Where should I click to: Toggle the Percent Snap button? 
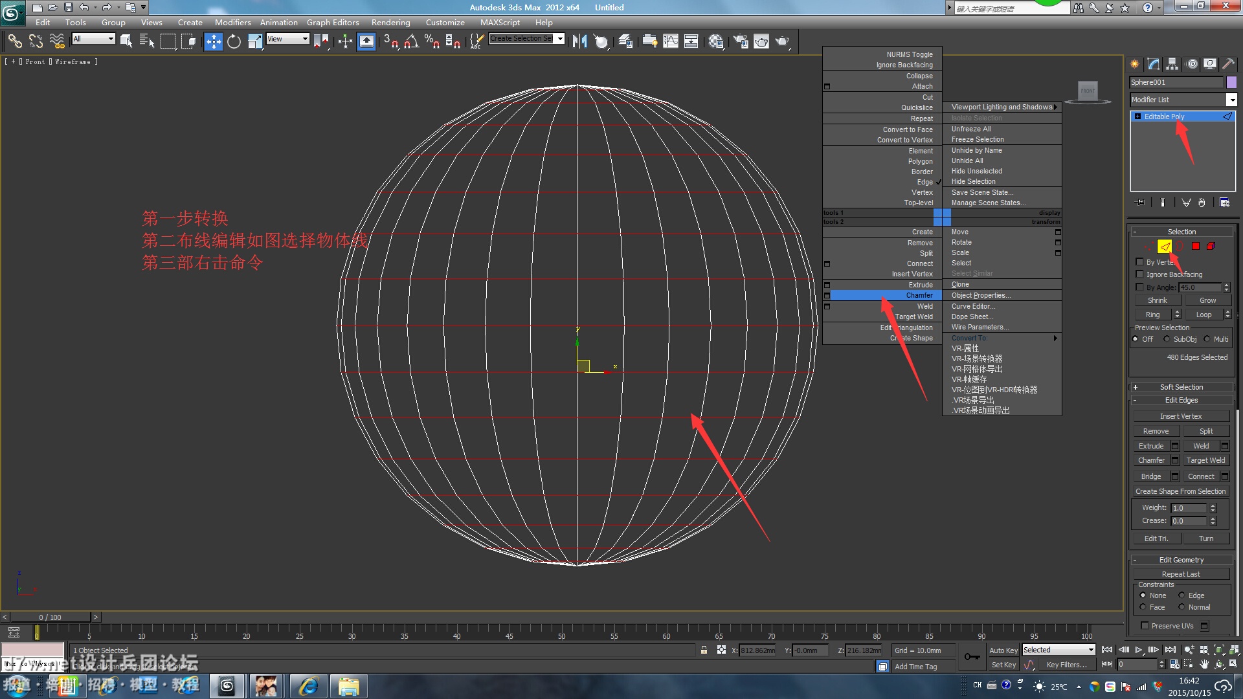(432, 41)
